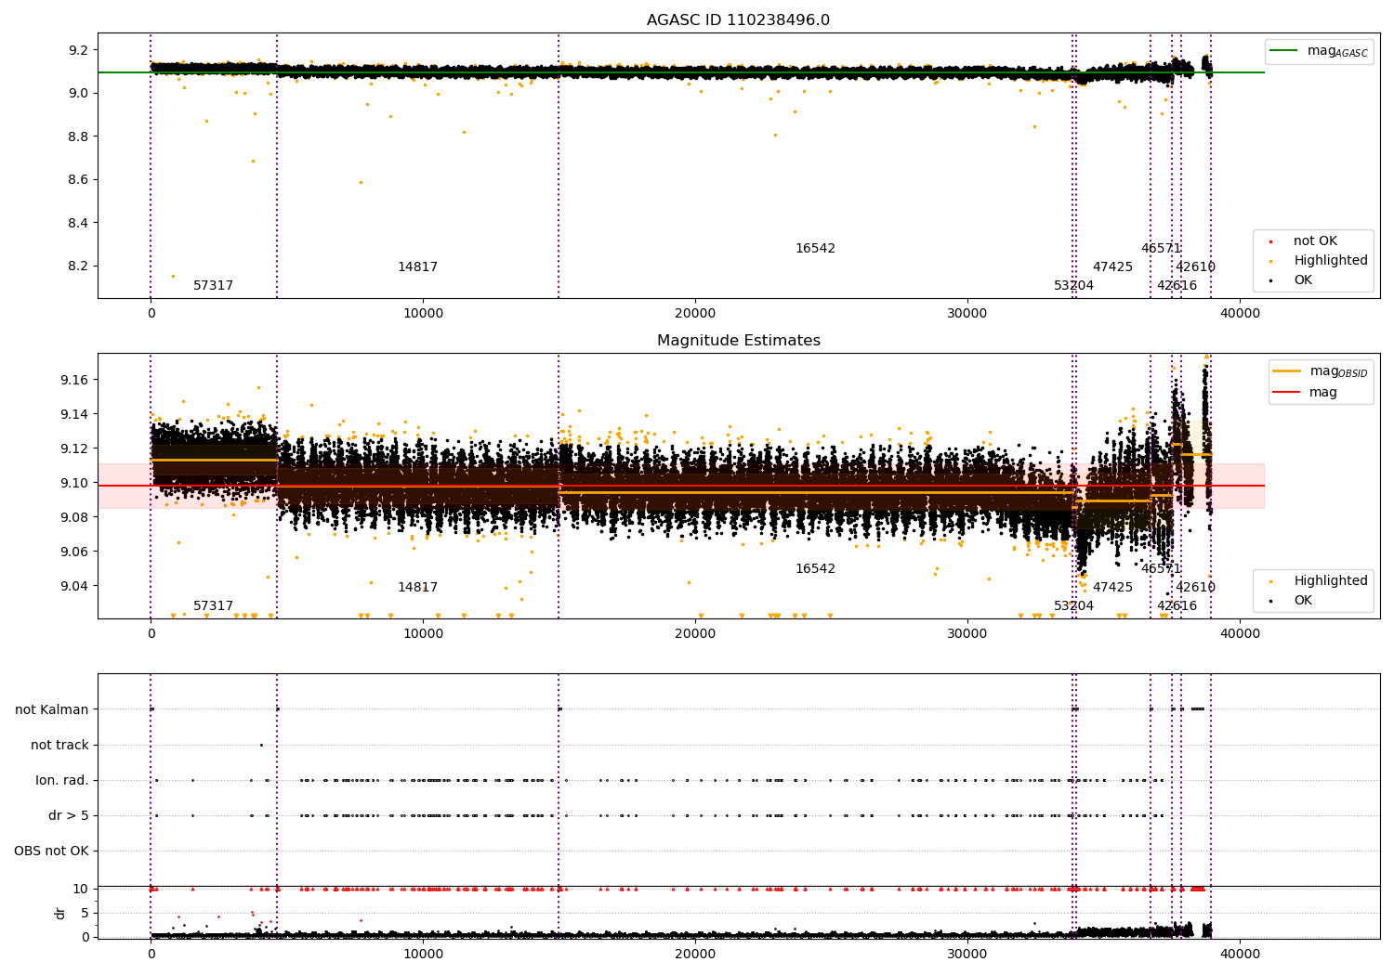Click the 9.10 y-axis tick in middle plot
Screen dimensions: 1394x975
pos(74,483)
